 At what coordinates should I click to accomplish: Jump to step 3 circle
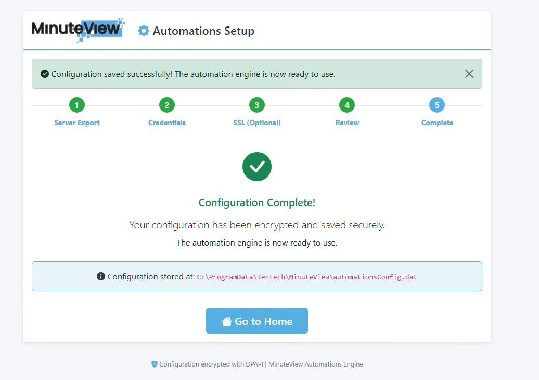(257, 105)
